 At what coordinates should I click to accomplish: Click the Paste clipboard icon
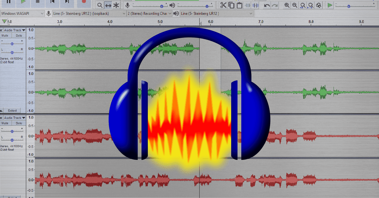[239, 5]
